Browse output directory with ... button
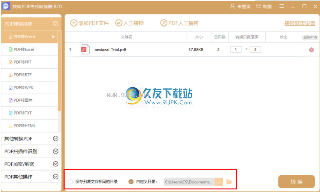Screen dimensions: 320x192 [219, 182]
